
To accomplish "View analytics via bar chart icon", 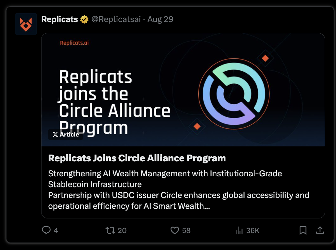I will (x=239, y=231).
